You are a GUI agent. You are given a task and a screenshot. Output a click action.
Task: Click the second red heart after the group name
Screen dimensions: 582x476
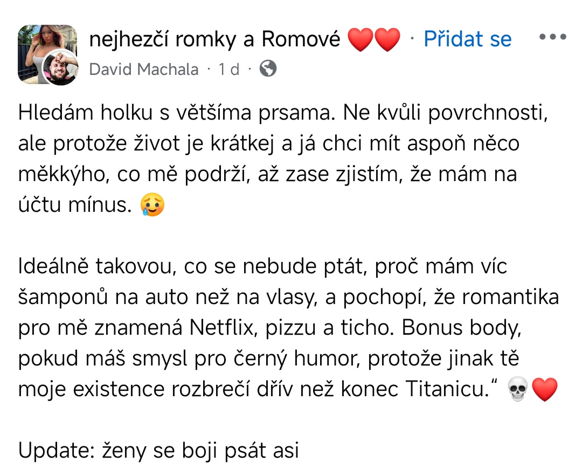click(387, 40)
